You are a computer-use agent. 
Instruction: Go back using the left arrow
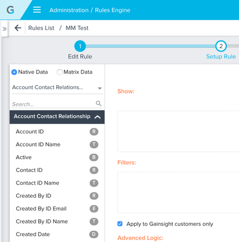click(x=18, y=28)
